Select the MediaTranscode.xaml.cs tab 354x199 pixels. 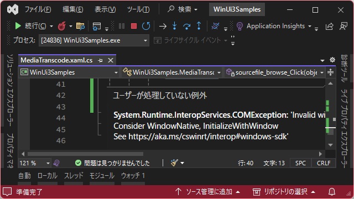[x=56, y=60]
